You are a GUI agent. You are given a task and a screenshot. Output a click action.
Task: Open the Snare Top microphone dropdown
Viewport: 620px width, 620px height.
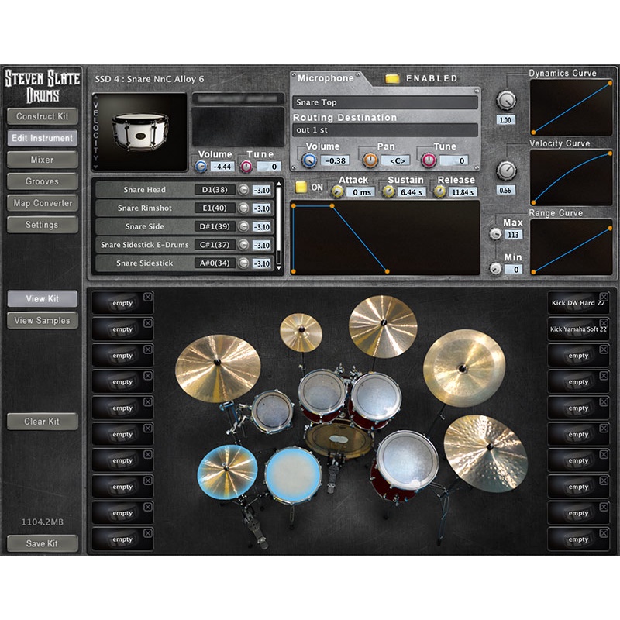coord(384,102)
